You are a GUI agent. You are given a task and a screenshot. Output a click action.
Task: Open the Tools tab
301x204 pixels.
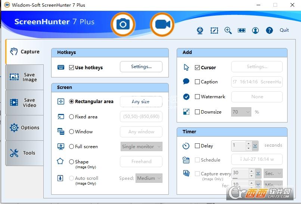coord(25,153)
